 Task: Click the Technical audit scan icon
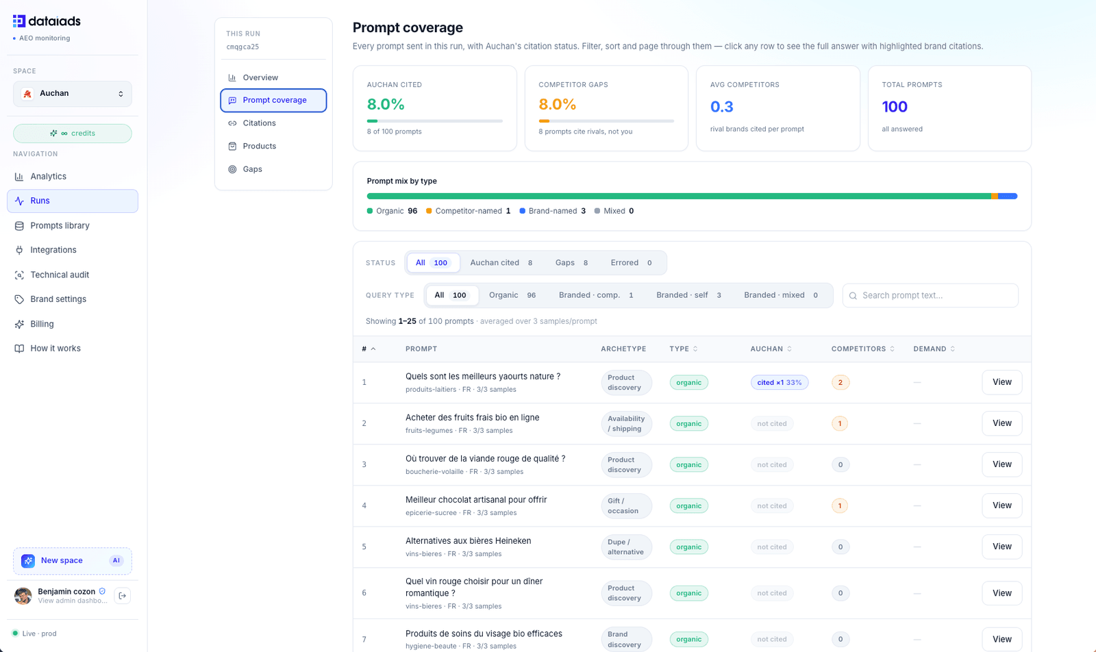coord(19,275)
